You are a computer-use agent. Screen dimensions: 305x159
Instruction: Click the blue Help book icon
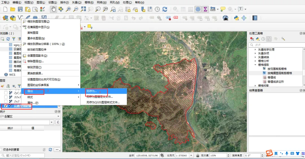[255, 18]
